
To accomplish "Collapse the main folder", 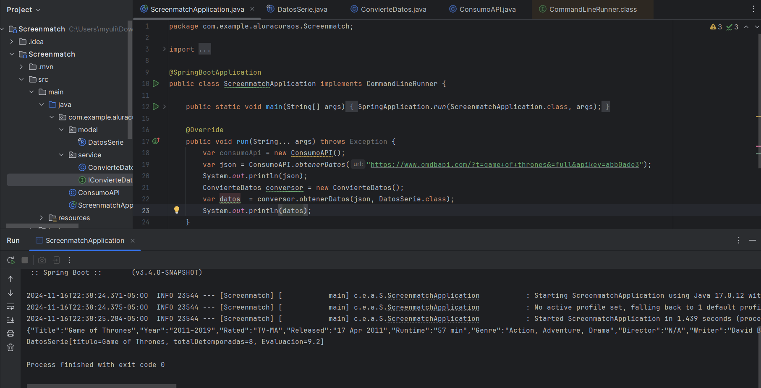I will coord(31,92).
